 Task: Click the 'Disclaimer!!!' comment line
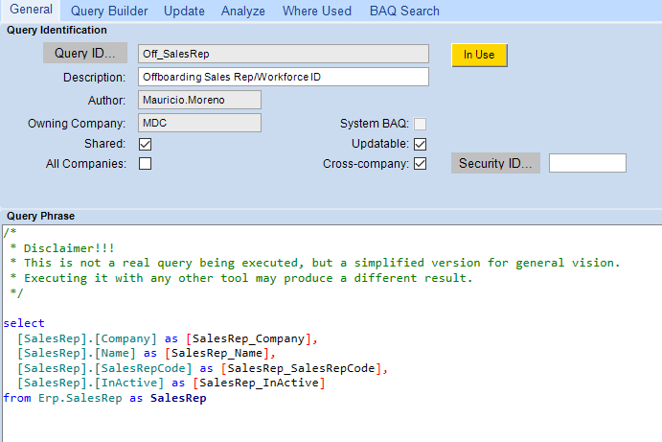tap(62, 248)
